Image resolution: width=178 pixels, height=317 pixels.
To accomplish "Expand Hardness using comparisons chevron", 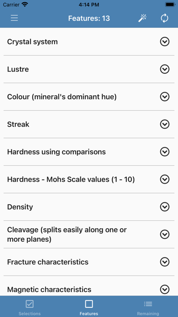I will (165, 152).
